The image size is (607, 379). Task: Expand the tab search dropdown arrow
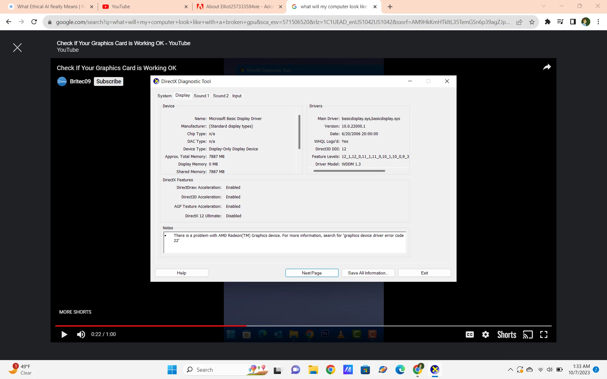[543, 6]
